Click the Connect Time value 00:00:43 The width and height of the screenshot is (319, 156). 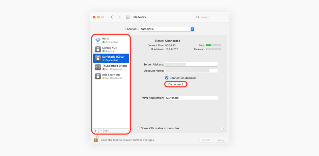point(170,45)
